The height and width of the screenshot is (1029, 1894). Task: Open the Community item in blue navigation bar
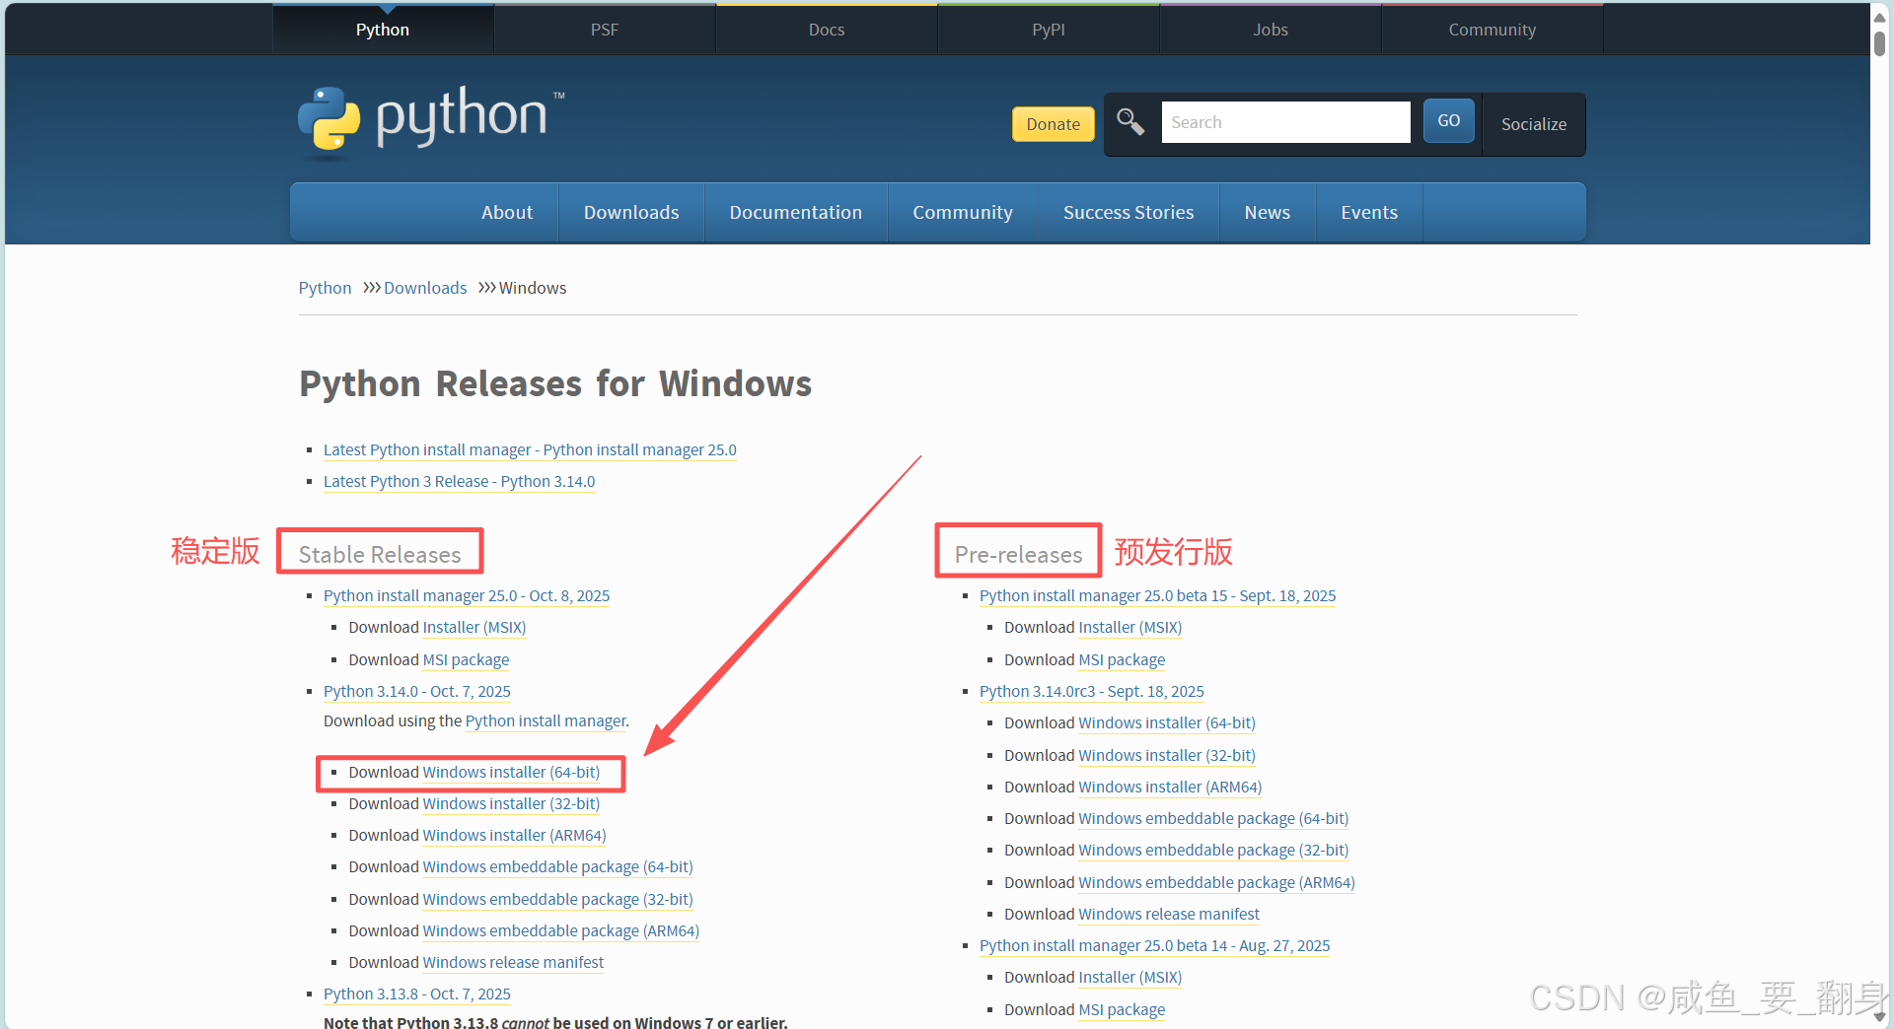pos(963,212)
